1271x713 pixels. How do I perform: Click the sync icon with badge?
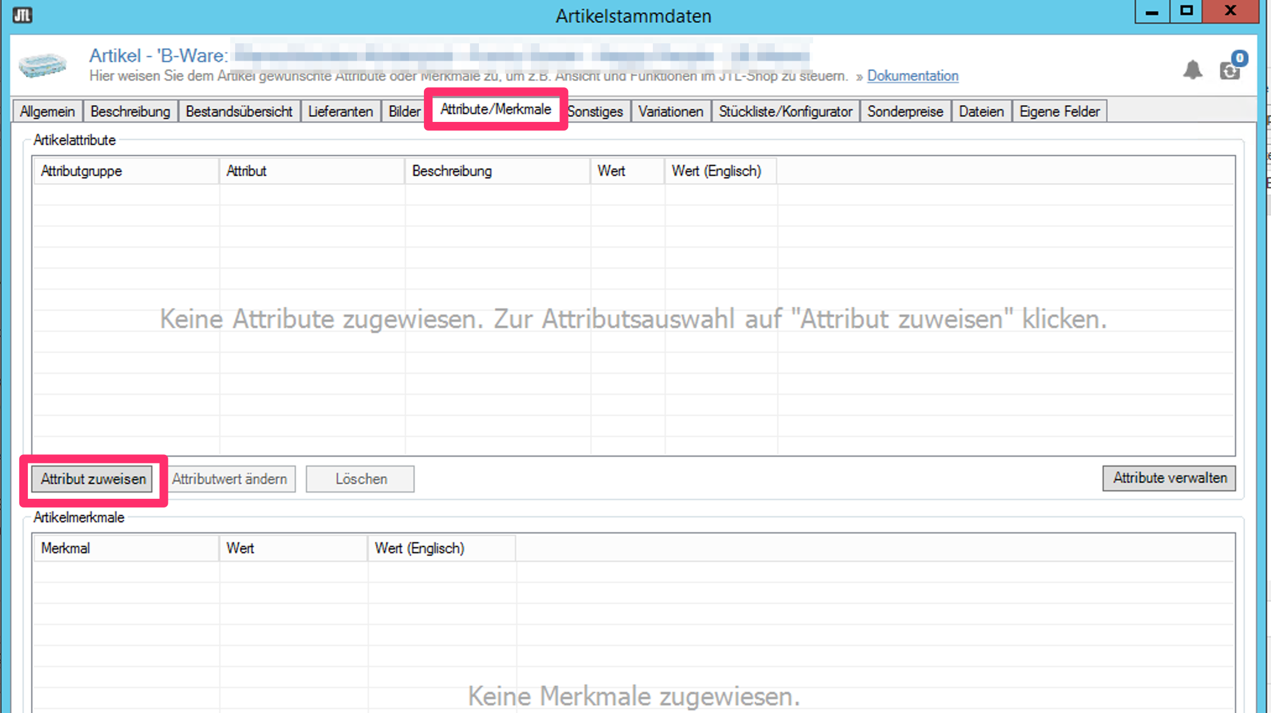click(1230, 70)
